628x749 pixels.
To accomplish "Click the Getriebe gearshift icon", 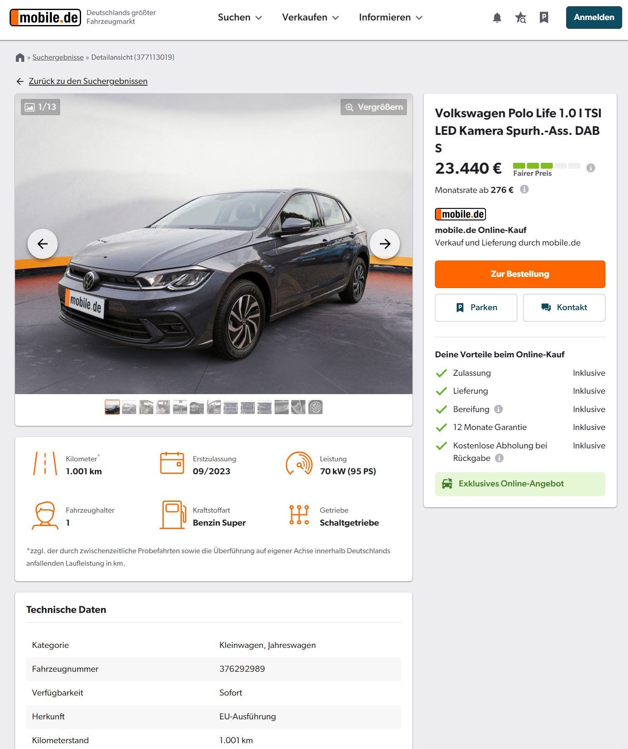I will click(299, 515).
